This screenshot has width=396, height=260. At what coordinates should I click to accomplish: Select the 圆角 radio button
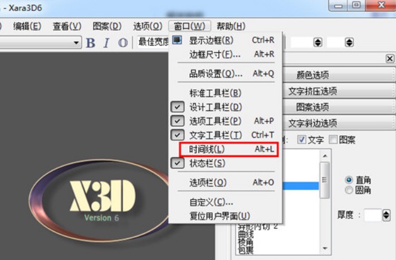[x=349, y=190]
